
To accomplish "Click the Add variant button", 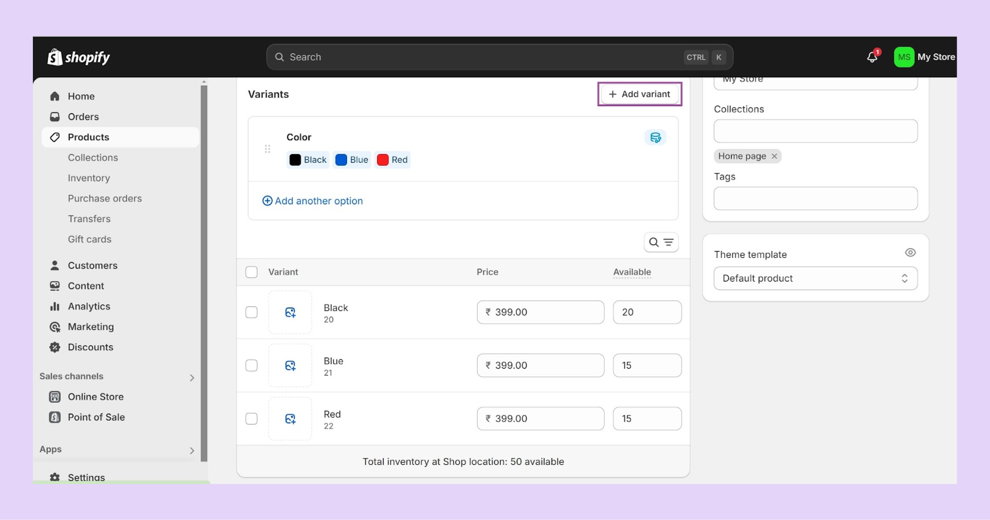I will 639,94.
